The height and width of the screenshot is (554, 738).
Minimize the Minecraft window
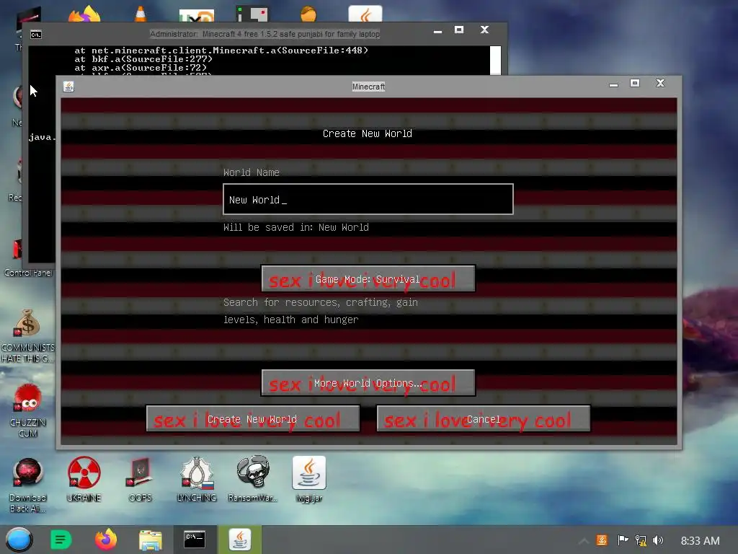[613, 84]
